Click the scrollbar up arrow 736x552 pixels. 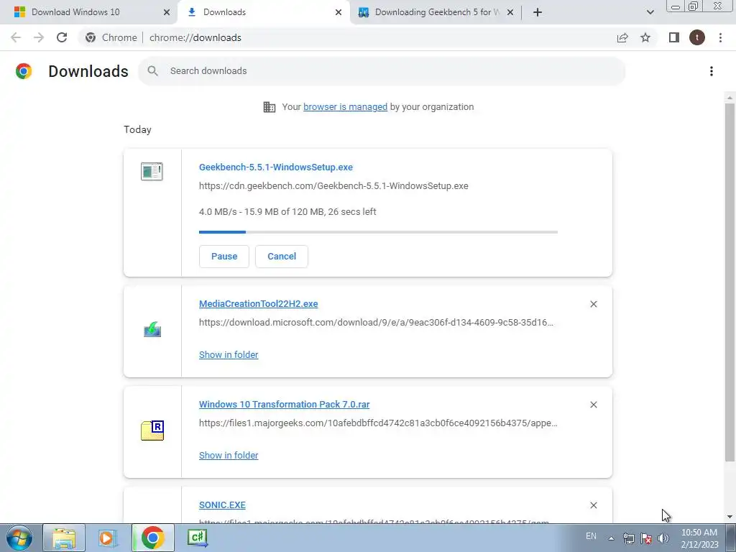pos(730,98)
